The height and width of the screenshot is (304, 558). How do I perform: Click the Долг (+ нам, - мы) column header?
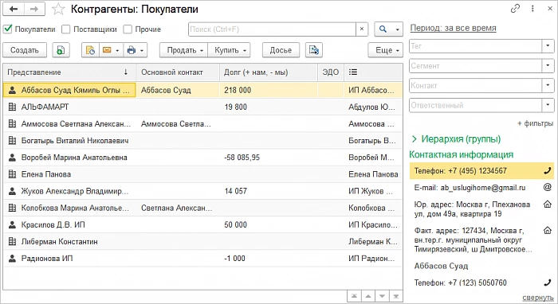click(269, 72)
